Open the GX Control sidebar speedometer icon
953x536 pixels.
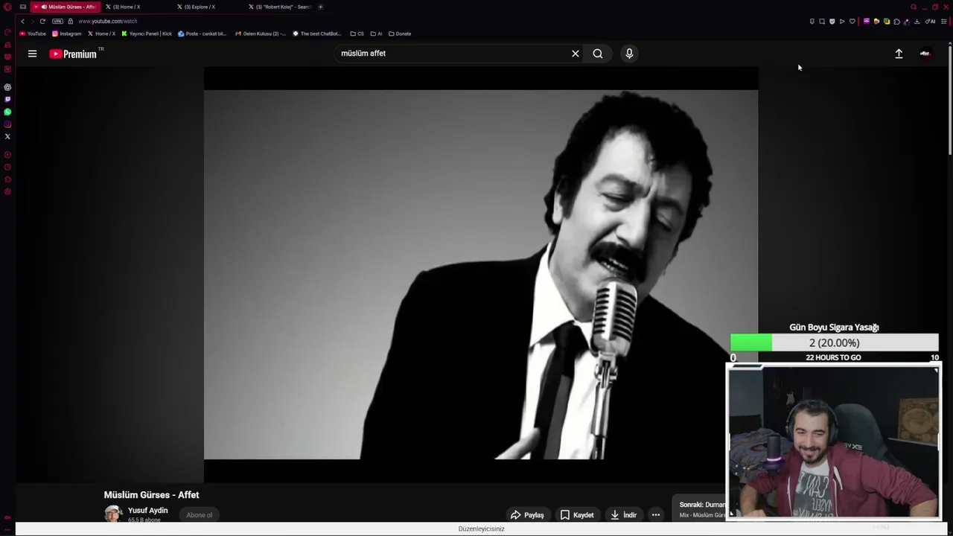tap(7, 32)
